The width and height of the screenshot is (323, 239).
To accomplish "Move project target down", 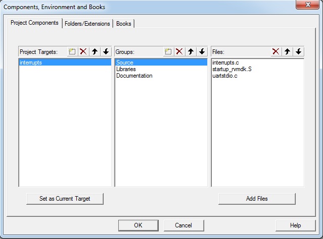I will tap(106, 51).
